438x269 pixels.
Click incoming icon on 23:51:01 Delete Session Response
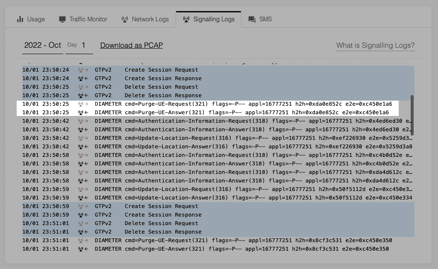[x=83, y=232]
